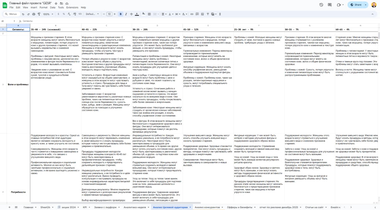Click the Move to folder icon

point(62,3)
